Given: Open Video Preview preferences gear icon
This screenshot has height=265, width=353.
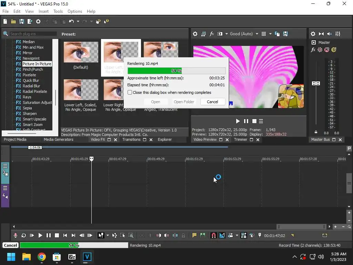Looking at the screenshot, I should point(195,34).
